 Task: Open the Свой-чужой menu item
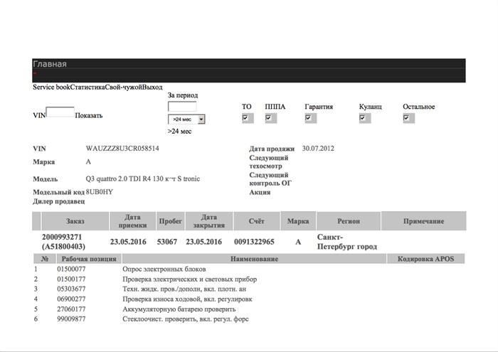click(123, 87)
